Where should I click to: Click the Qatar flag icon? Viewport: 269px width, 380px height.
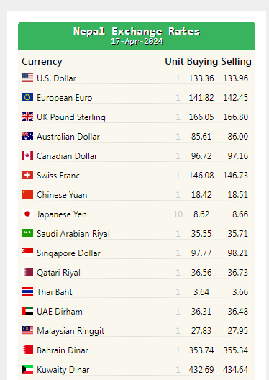pyautogui.click(x=27, y=272)
